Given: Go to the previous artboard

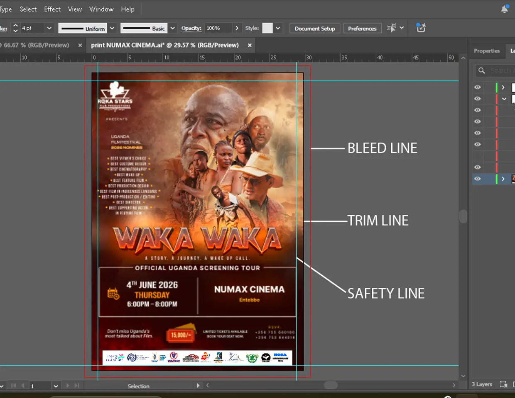Looking at the screenshot, I should pyautogui.click(x=23, y=386).
